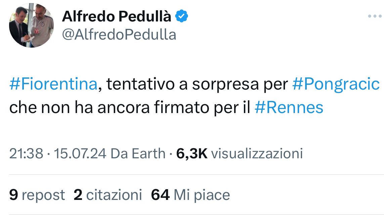384x215 pixels.
Task: Click the blue verified badge
Action: pyautogui.click(x=182, y=16)
